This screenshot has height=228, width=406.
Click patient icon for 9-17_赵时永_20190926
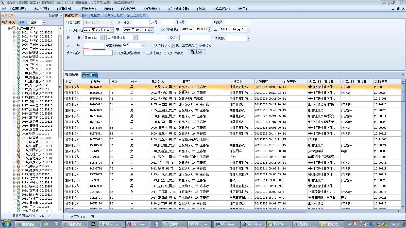[x=18, y=101]
